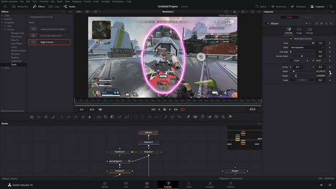
Task: Open the File menu
Action: (x=22, y=2)
